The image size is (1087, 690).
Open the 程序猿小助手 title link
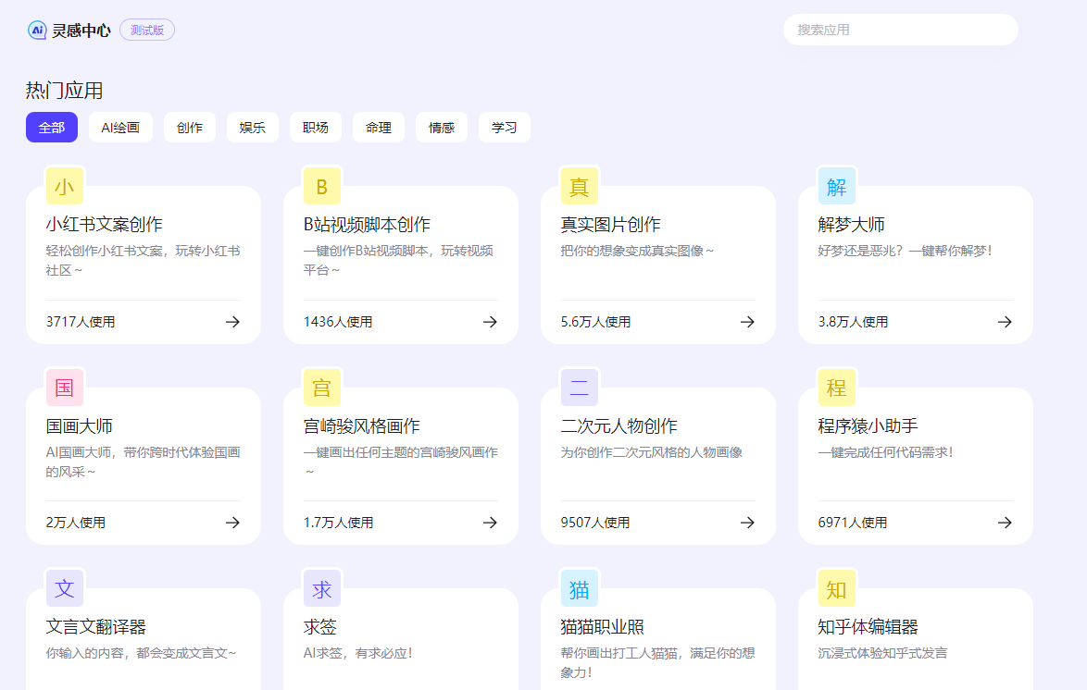(868, 426)
